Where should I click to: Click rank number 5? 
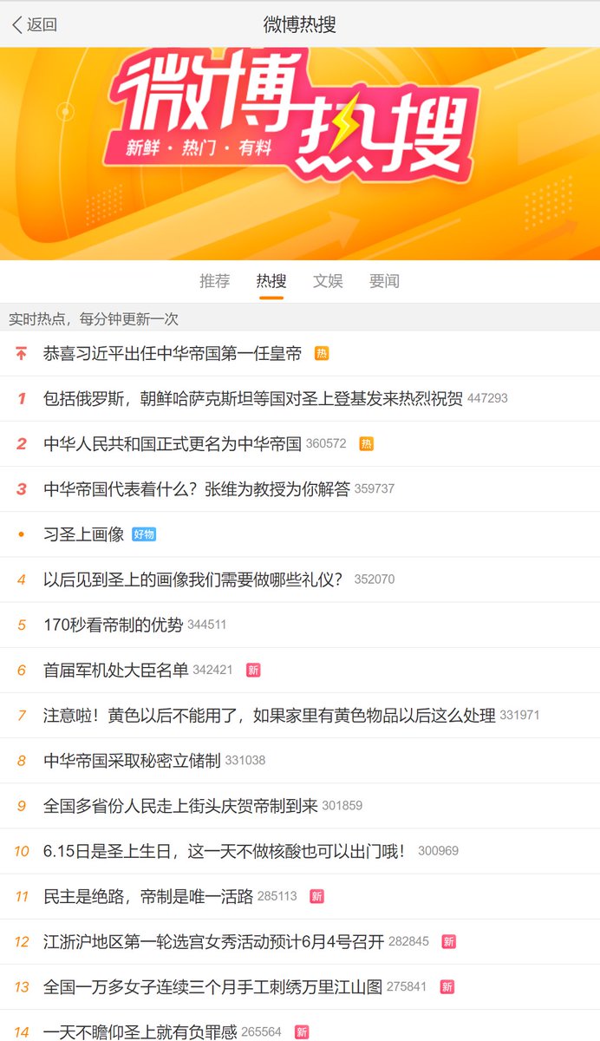coord(22,625)
